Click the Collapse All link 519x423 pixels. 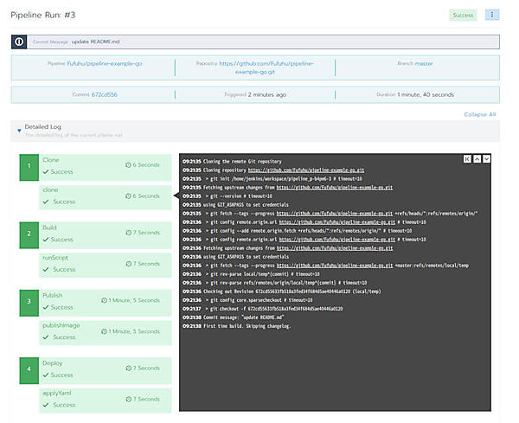(x=480, y=114)
